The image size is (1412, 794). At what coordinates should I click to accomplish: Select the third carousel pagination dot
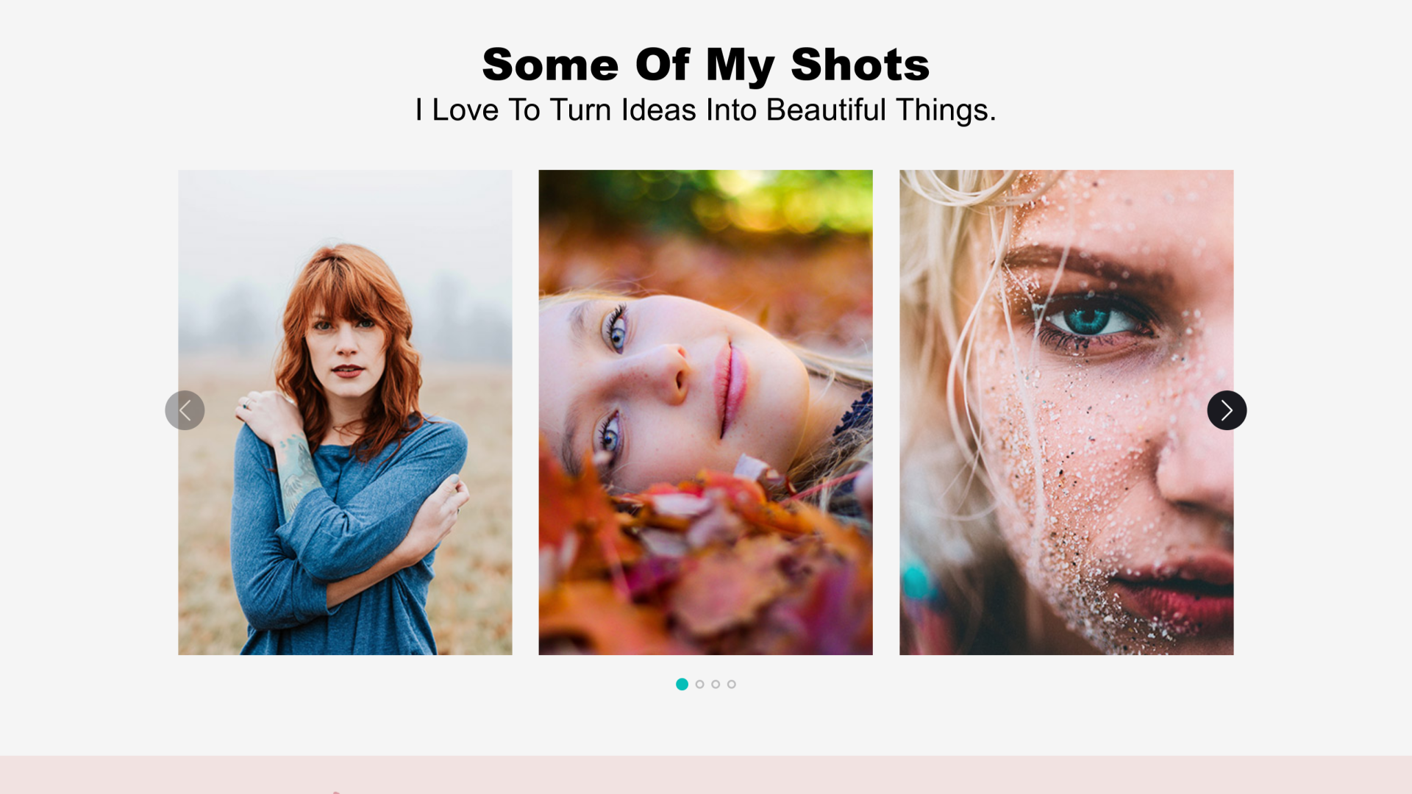(716, 684)
